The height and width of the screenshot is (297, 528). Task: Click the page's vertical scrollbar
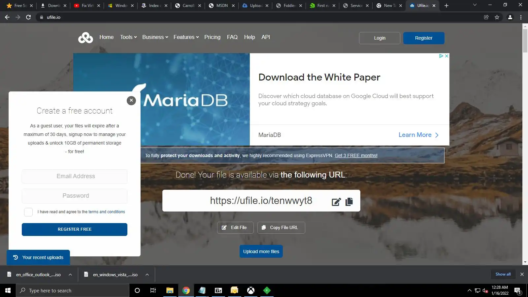click(525, 41)
